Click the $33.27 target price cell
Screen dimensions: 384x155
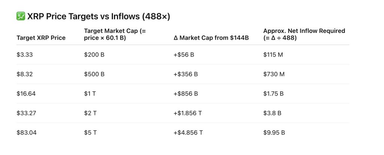pos(26,113)
